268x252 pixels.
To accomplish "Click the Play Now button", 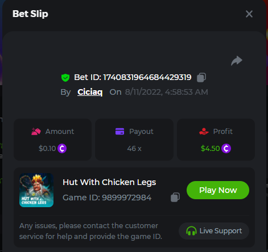I will coord(218,190).
